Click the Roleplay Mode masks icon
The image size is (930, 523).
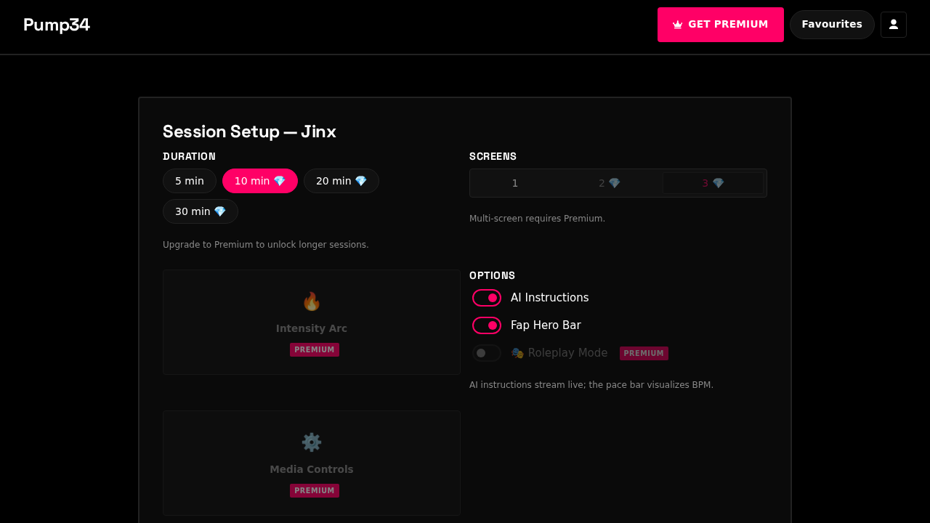tap(517, 353)
